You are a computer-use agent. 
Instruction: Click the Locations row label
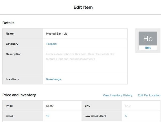(x=12, y=79)
